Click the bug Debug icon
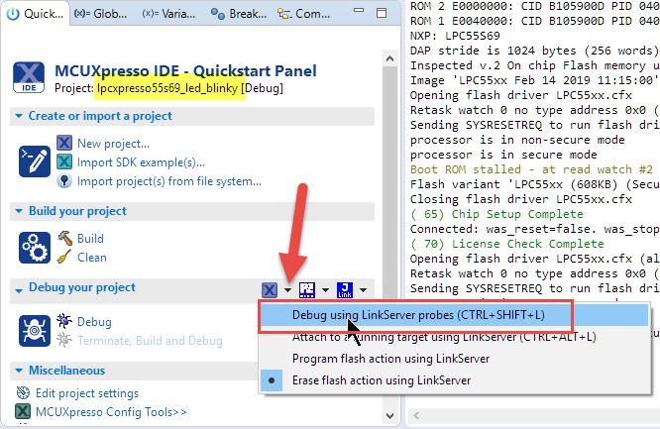 click(65, 322)
